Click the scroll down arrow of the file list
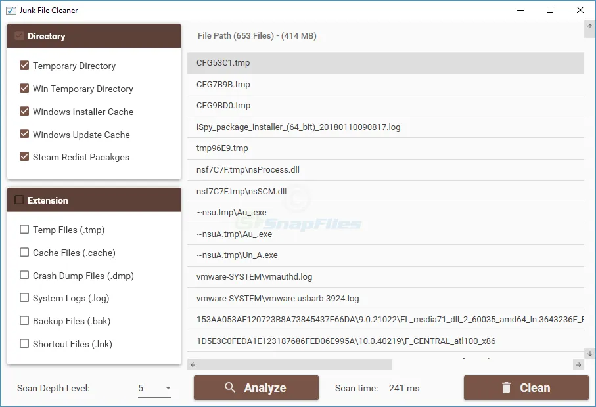Screen dimensions: 596x407 (x=589, y=353)
